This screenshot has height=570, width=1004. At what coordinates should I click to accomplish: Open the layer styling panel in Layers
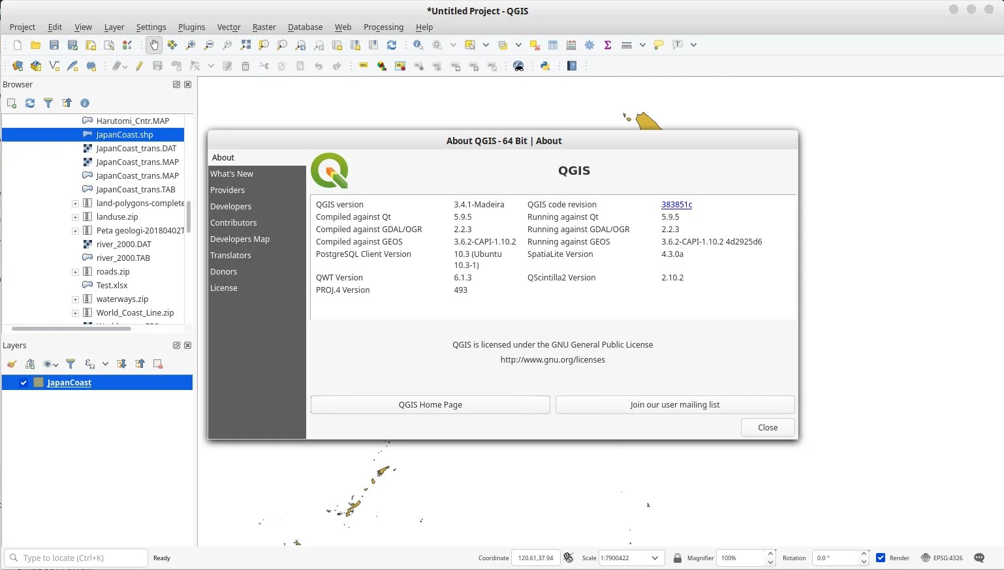[x=12, y=364]
